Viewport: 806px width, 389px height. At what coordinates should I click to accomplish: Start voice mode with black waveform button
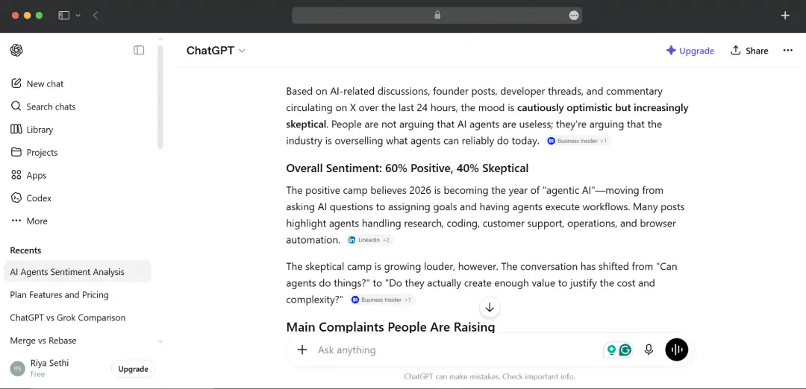point(676,350)
